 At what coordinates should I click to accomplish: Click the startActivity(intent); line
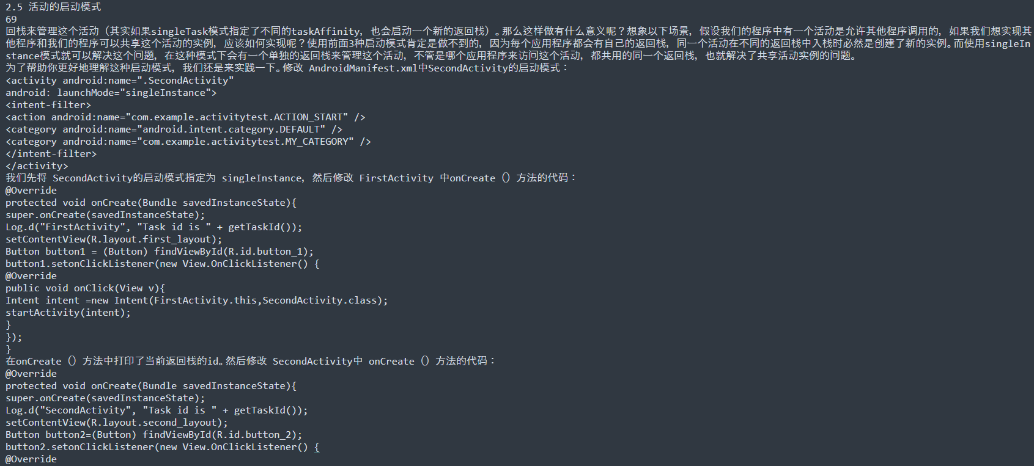point(68,312)
